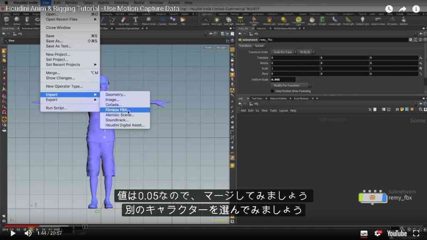Viewport: 427px width, 240px height.
Task: Expand the Export submenu arrow
Action: click(x=95, y=100)
